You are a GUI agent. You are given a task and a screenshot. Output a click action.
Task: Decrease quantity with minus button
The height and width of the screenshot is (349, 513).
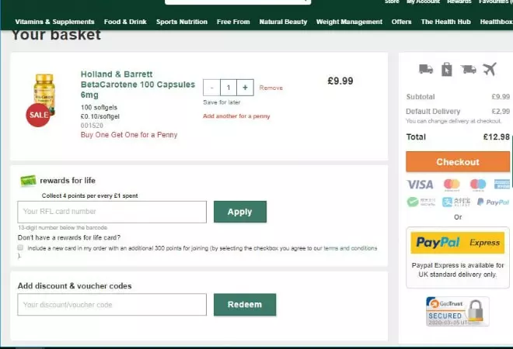[211, 88]
